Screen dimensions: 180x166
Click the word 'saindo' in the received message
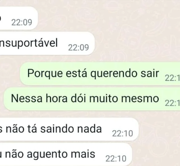tap(57, 129)
